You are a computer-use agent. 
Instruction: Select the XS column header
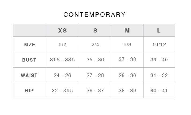63,31
